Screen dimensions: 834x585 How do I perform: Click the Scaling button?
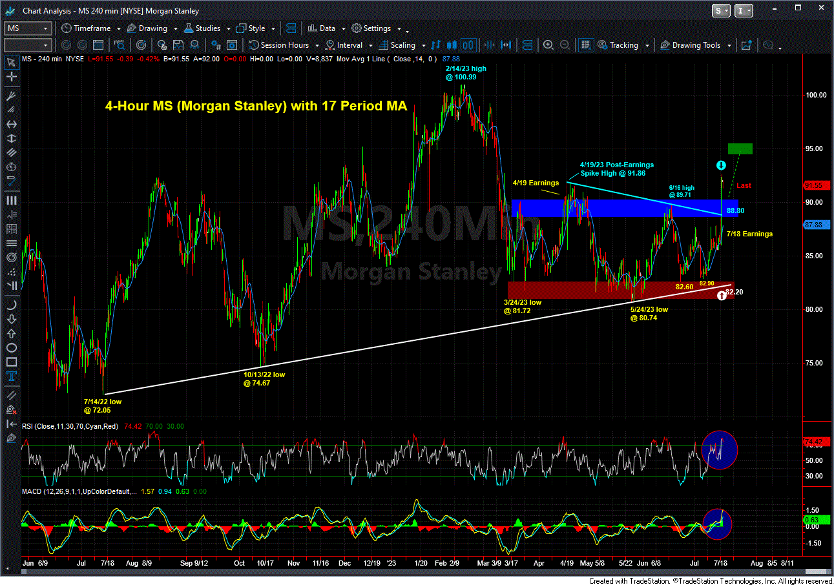397,45
